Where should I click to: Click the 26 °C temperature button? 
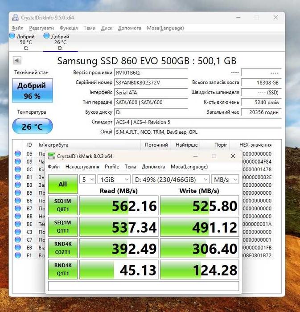point(33,126)
